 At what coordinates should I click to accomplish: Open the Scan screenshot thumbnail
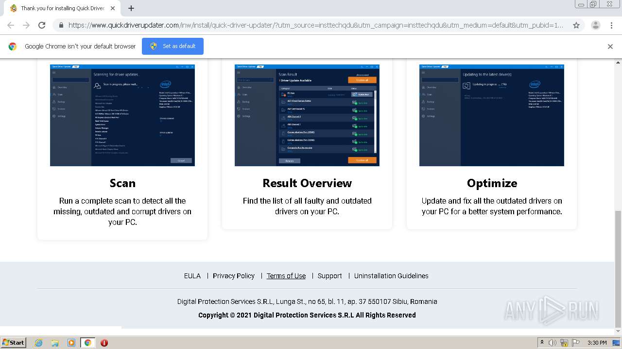(122, 115)
